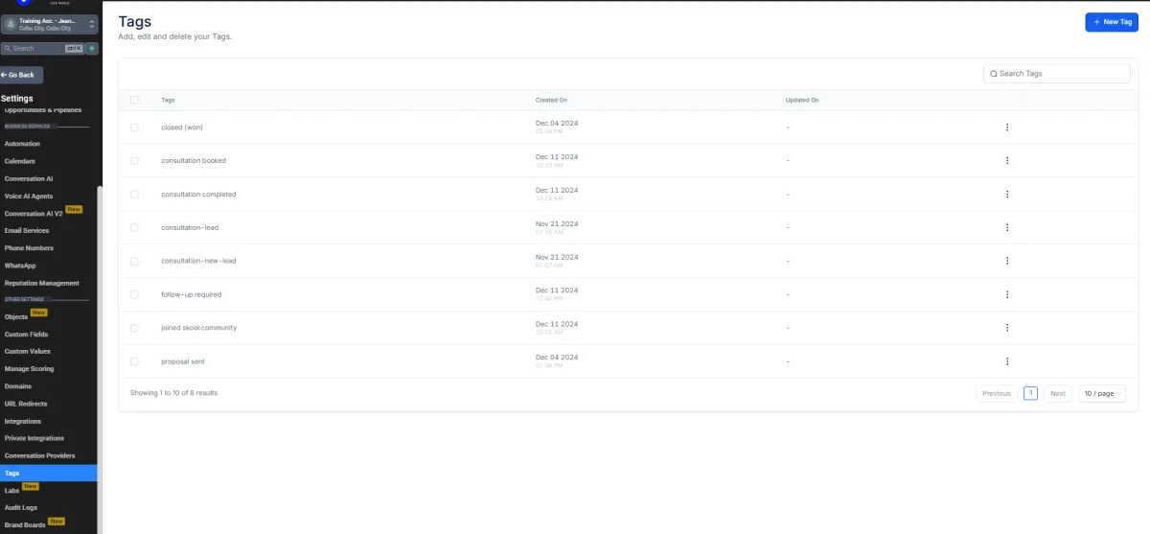Open Reputation Management settings
Screen dimensions: 1150x534
point(42,283)
